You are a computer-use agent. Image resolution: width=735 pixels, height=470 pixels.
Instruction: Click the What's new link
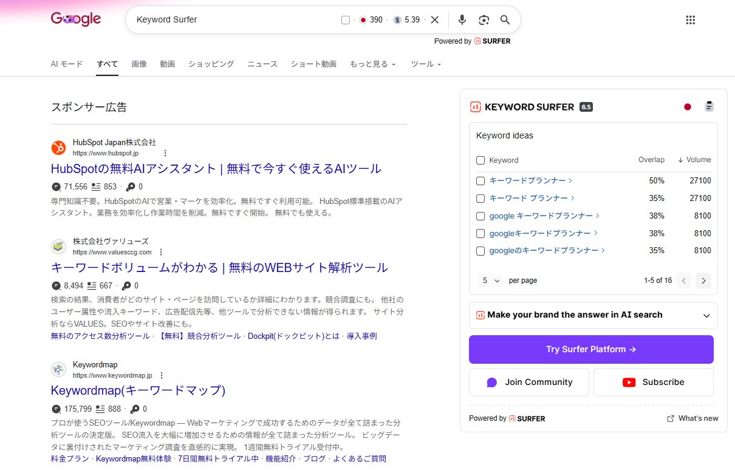[698, 418]
